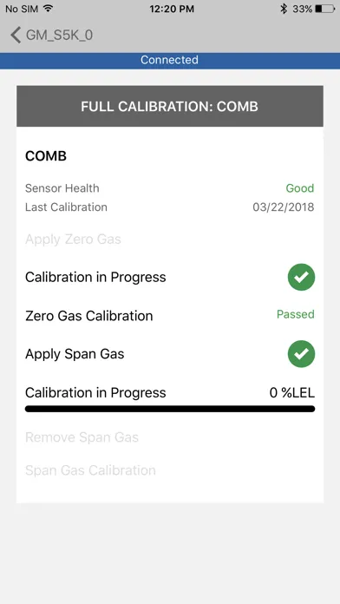
Task: Tap the Bluetooth icon in status bar
Action: 284,9
